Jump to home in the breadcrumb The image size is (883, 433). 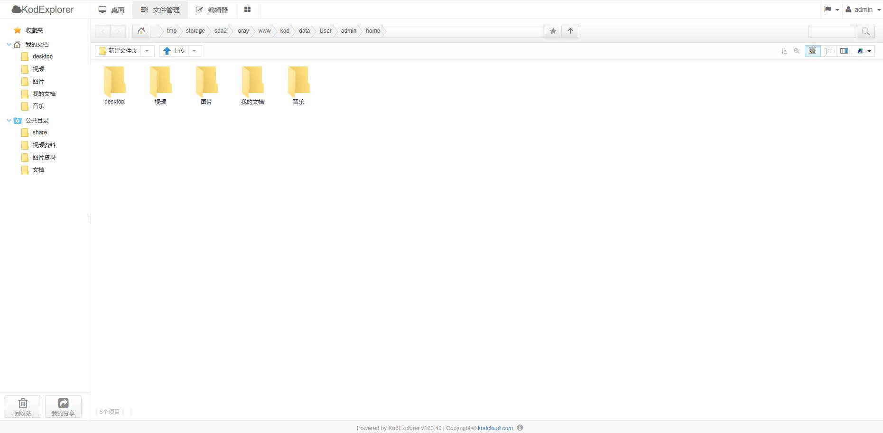(373, 31)
